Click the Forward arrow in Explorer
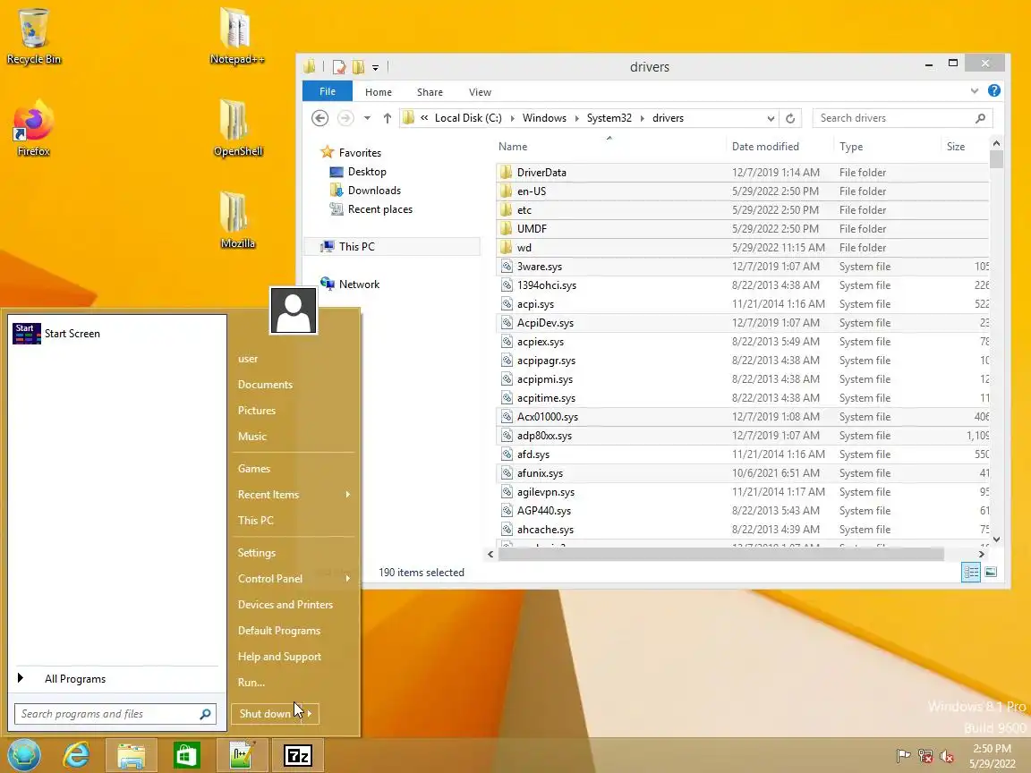The height and width of the screenshot is (773, 1031). [345, 118]
